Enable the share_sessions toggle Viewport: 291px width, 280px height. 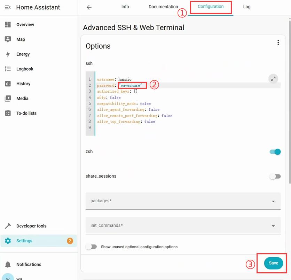(275, 177)
